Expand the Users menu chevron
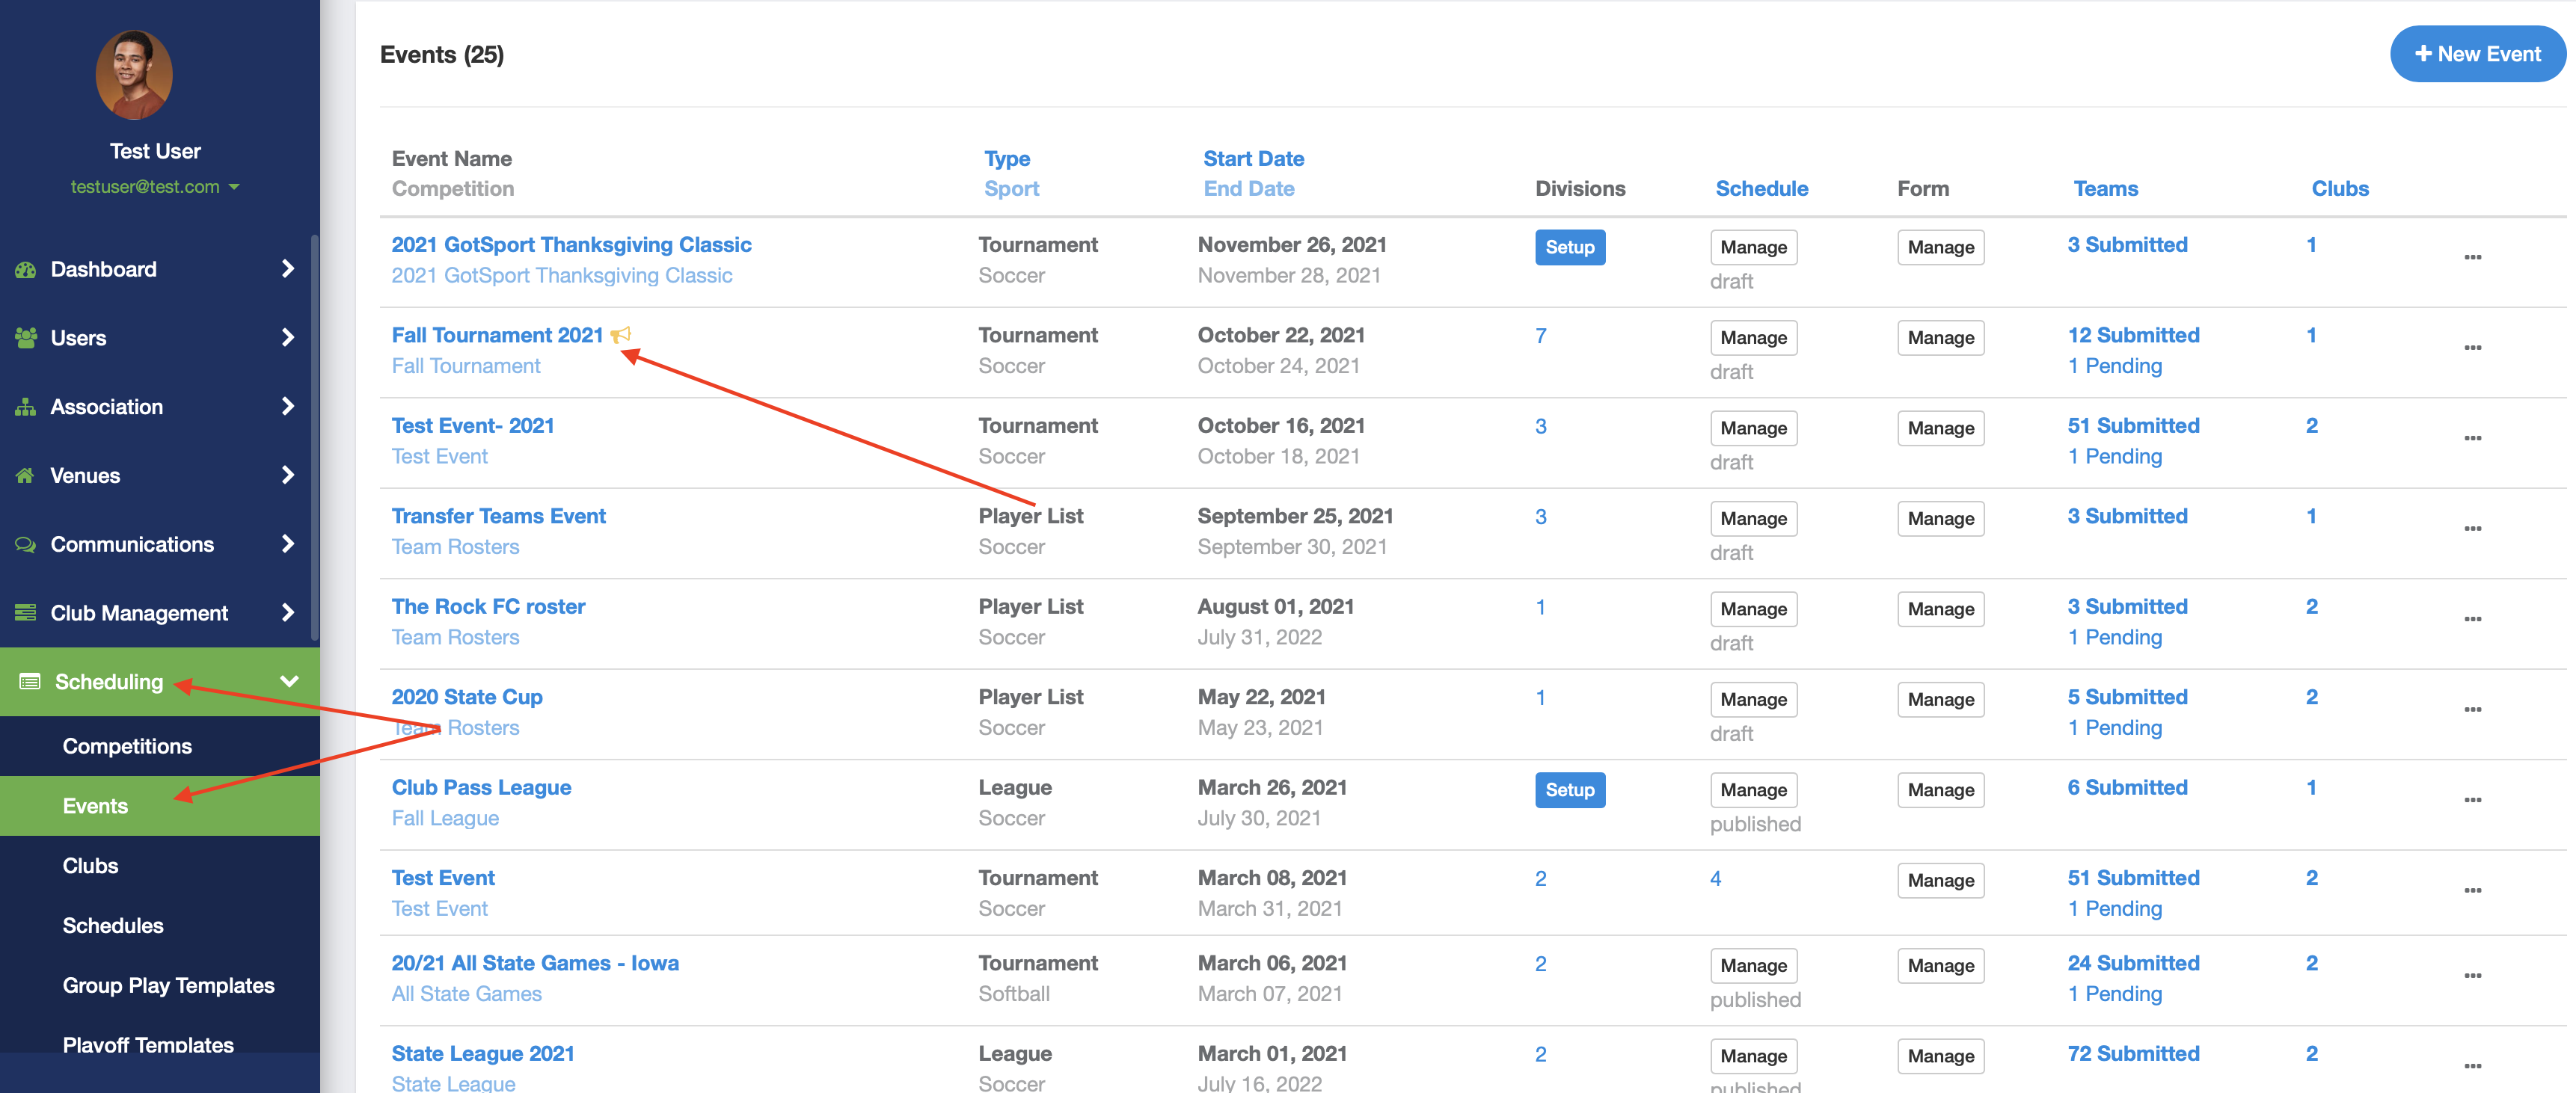Image resolution: width=2576 pixels, height=1093 pixels. coord(288,338)
